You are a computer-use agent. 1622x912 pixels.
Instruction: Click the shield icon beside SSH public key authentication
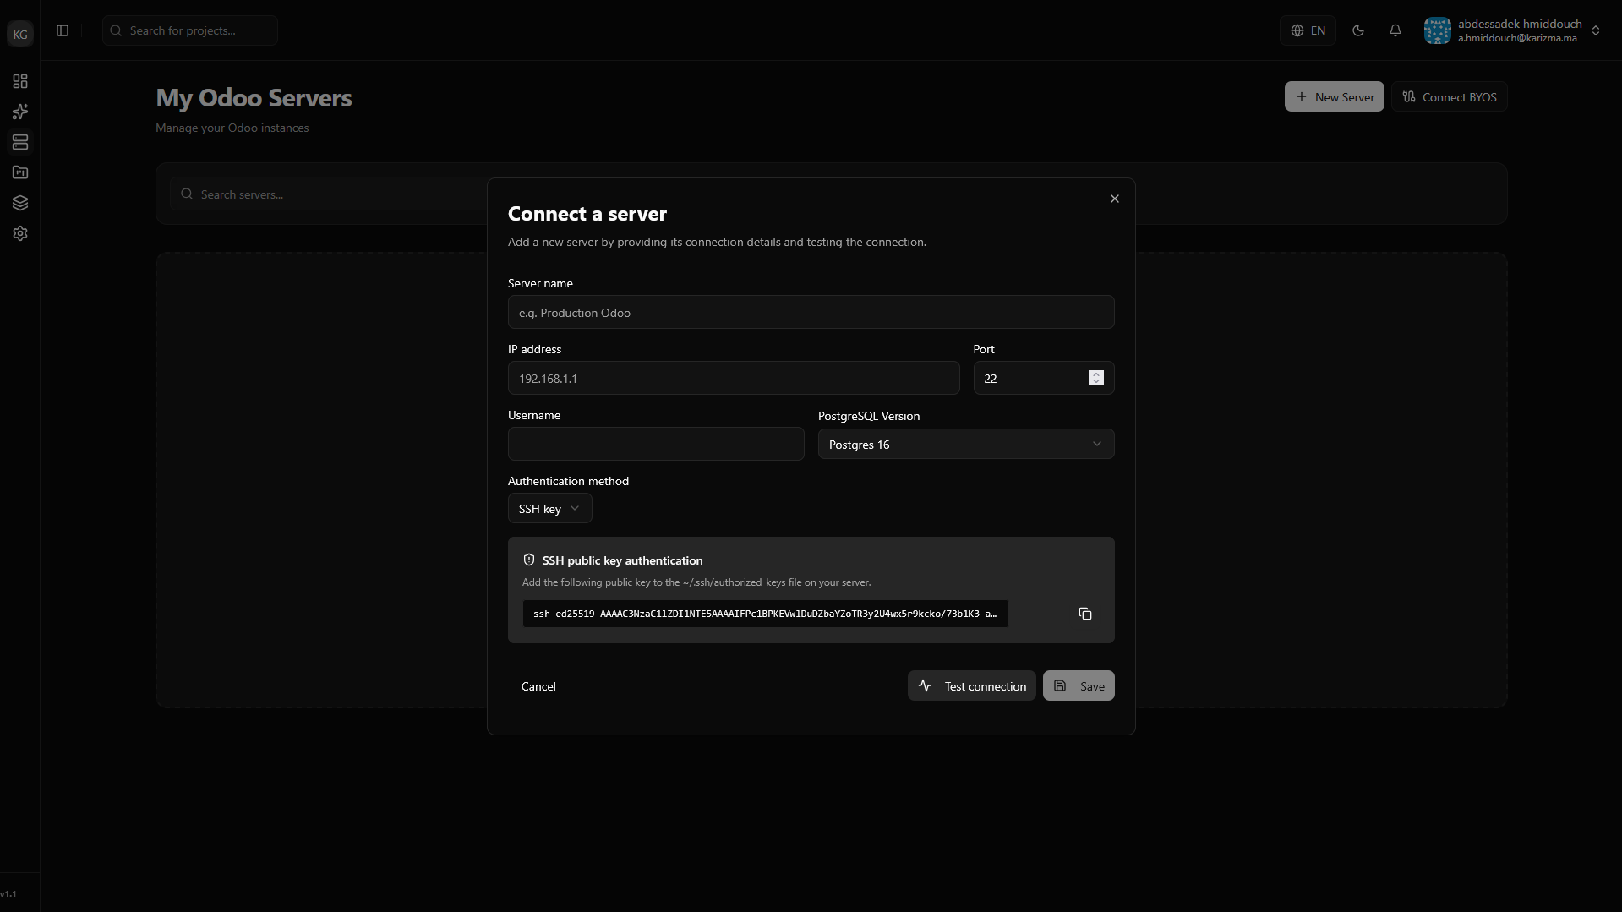[x=529, y=560]
